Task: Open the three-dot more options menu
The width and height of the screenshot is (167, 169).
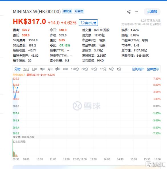Action: pos(136,11)
